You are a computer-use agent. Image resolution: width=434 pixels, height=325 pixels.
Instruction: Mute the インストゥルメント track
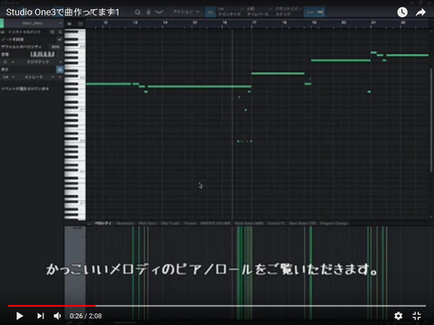point(52,32)
